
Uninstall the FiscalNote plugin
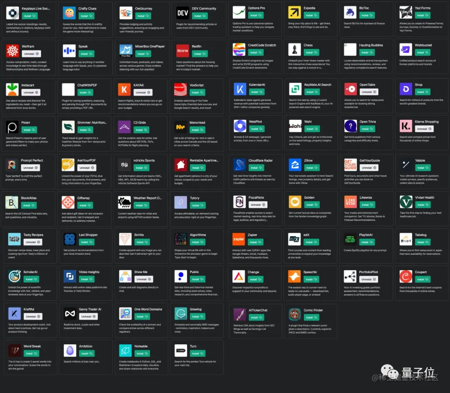[258, 205]
